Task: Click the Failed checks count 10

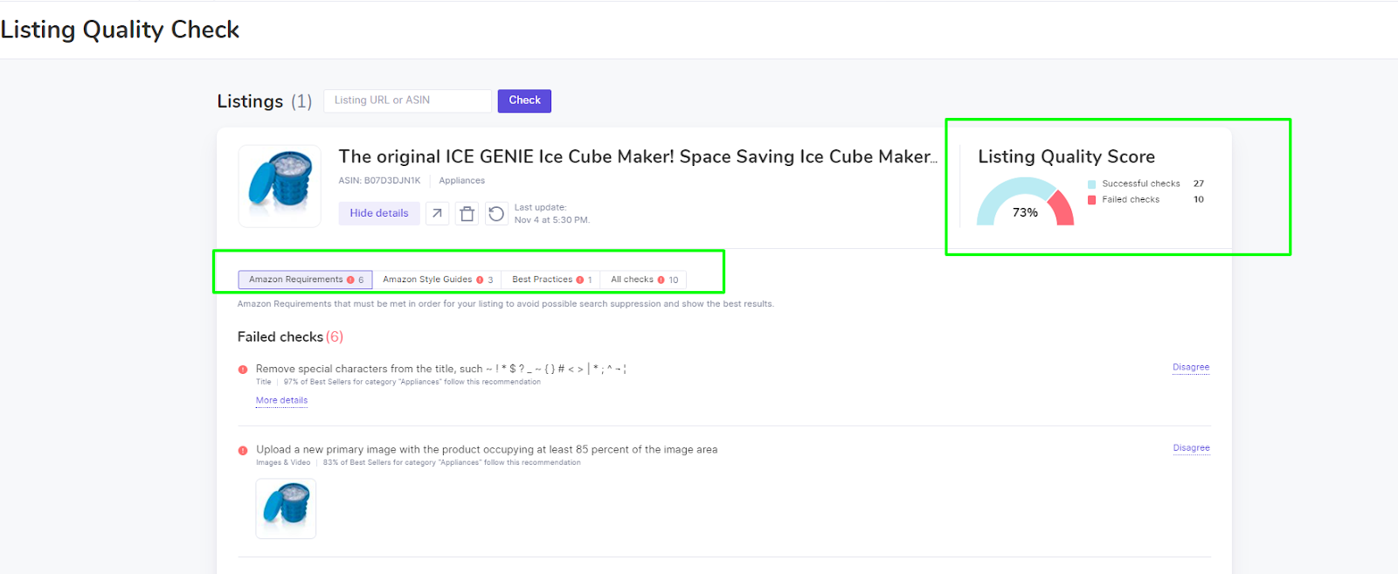Action: 1199,199
